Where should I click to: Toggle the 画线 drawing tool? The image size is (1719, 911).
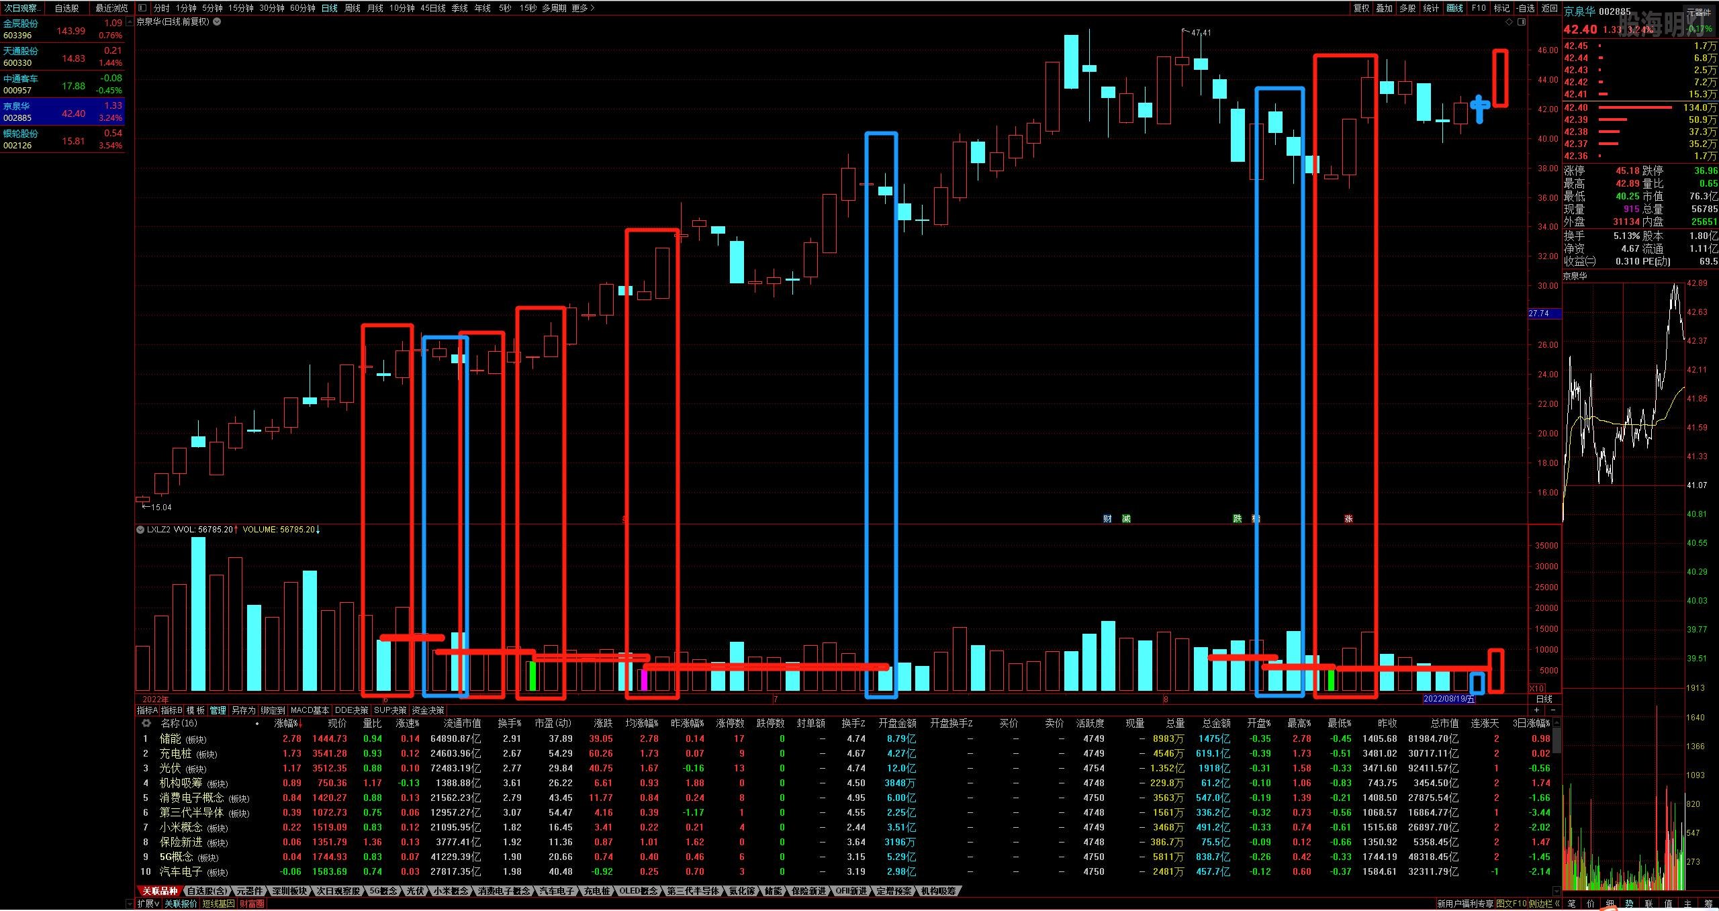1454,8
